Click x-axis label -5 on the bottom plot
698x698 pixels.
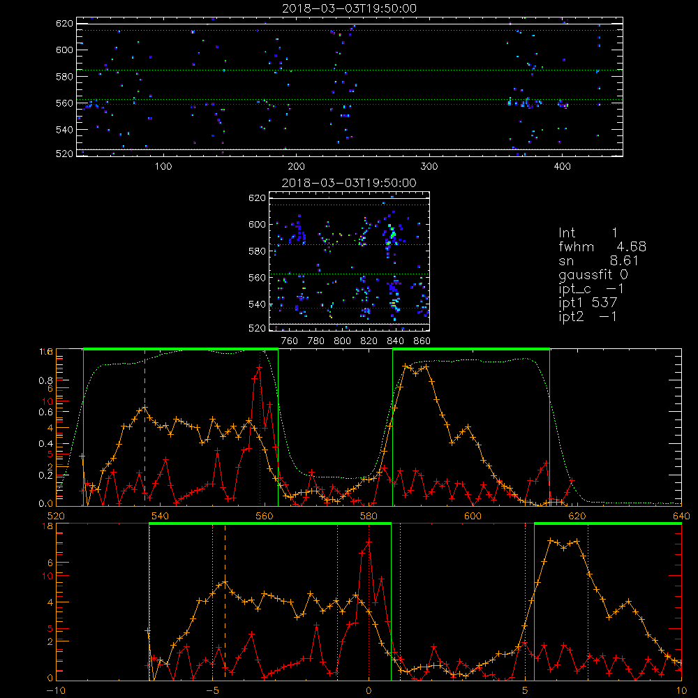click(x=212, y=691)
